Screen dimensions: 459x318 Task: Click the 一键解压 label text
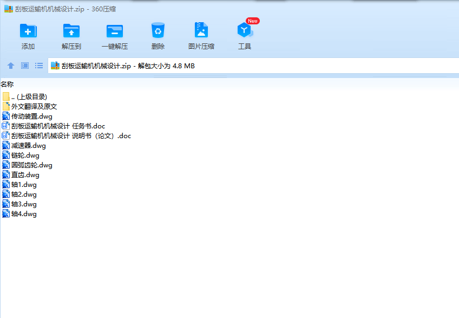[115, 46]
